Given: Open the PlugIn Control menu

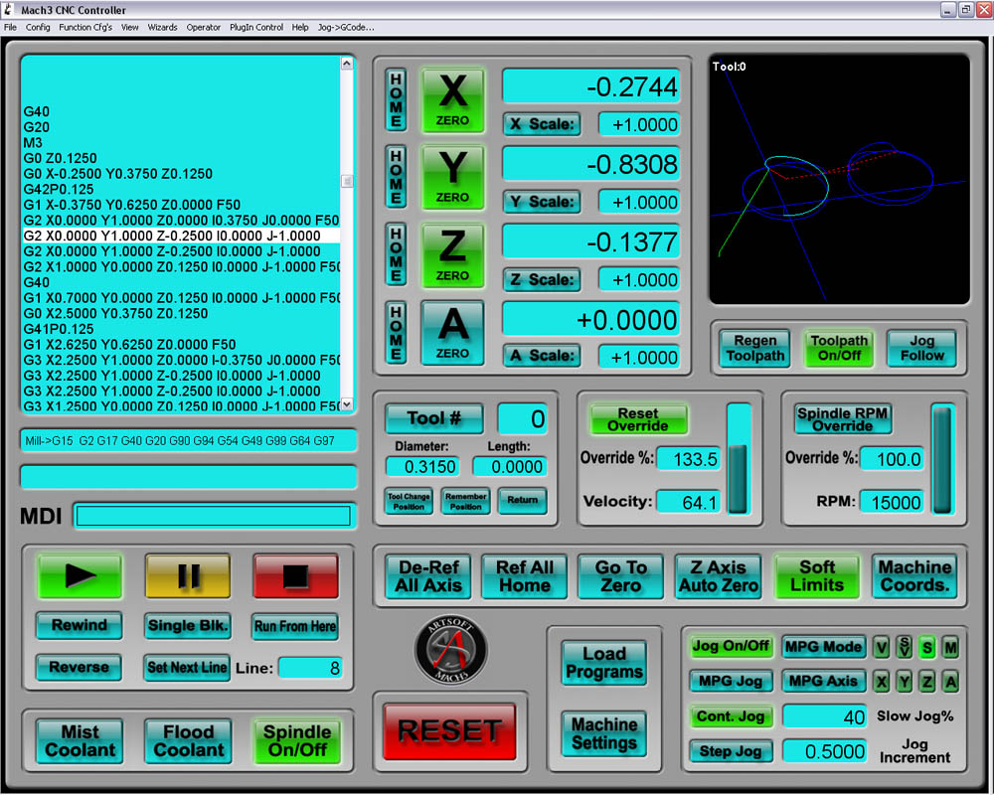Looking at the screenshot, I should [x=256, y=27].
